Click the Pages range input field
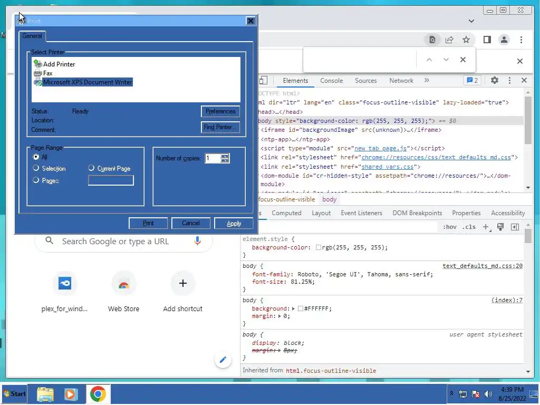The width and height of the screenshot is (540, 405). pos(111,180)
